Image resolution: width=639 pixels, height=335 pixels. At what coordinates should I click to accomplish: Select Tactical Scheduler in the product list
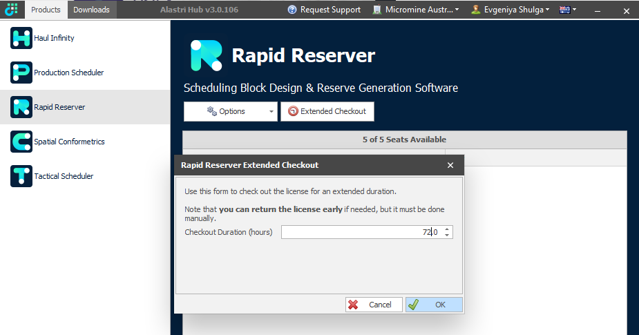coord(85,176)
